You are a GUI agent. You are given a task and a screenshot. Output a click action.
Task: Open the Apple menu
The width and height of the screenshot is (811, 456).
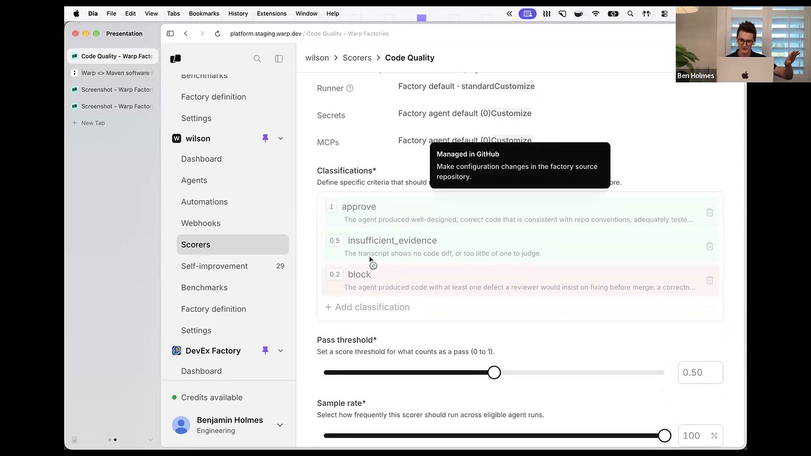[76, 13]
